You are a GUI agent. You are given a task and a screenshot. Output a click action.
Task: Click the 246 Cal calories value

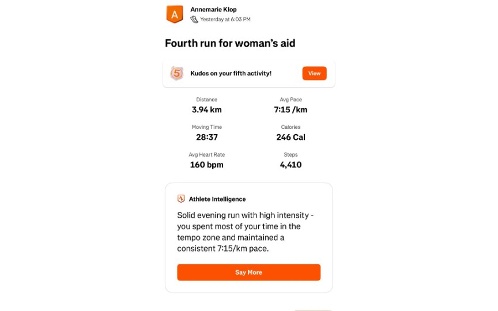point(290,137)
